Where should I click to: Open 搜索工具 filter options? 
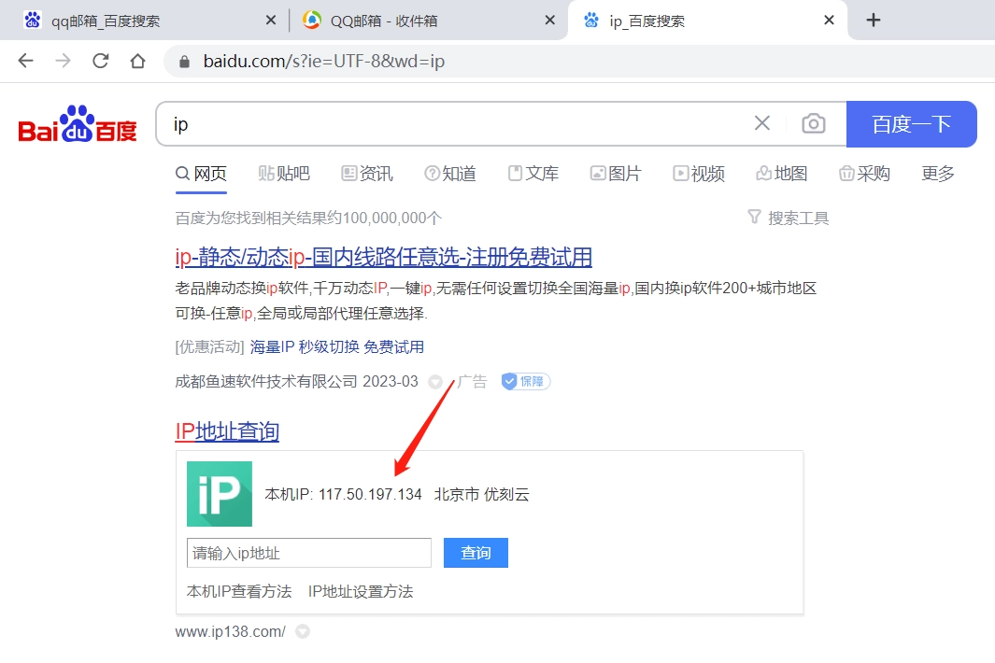pyautogui.click(x=789, y=218)
